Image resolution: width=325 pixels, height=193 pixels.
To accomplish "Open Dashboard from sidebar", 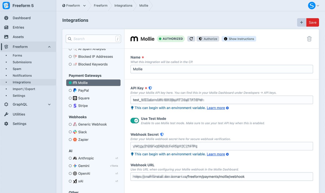I will point(21,18).
